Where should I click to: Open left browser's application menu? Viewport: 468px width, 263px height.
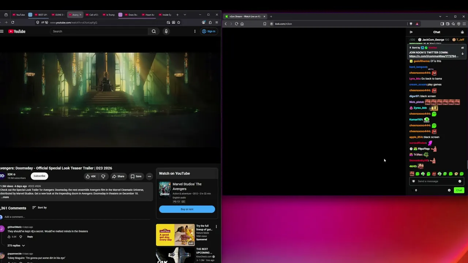216,22
